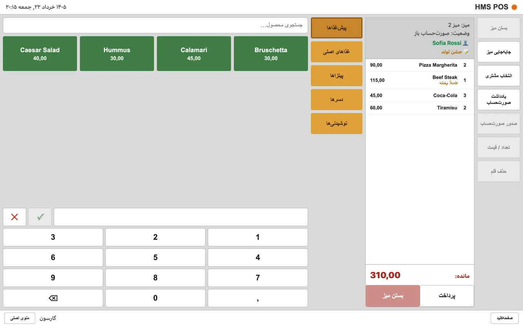Add Calamari to the order

click(x=194, y=54)
